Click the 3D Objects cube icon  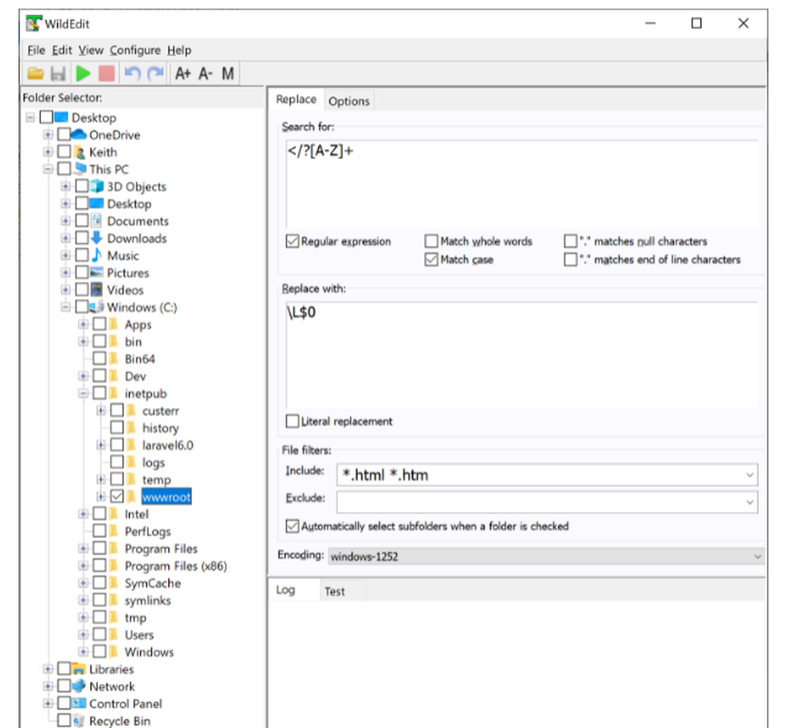[x=97, y=186]
